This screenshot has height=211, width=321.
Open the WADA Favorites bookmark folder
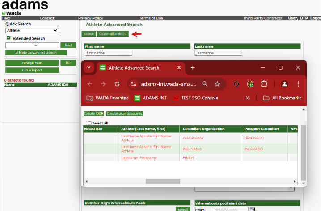[107, 98]
